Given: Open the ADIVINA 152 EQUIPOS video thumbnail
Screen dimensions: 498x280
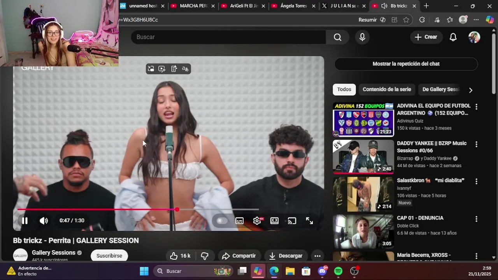Looking at the screenshot, I should 363,119.
